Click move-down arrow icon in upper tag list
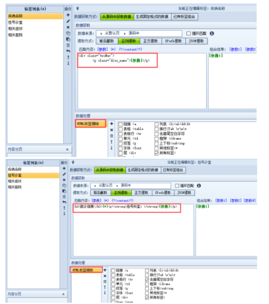The height and width of the screenshot is (304, 269). [68, 63]
